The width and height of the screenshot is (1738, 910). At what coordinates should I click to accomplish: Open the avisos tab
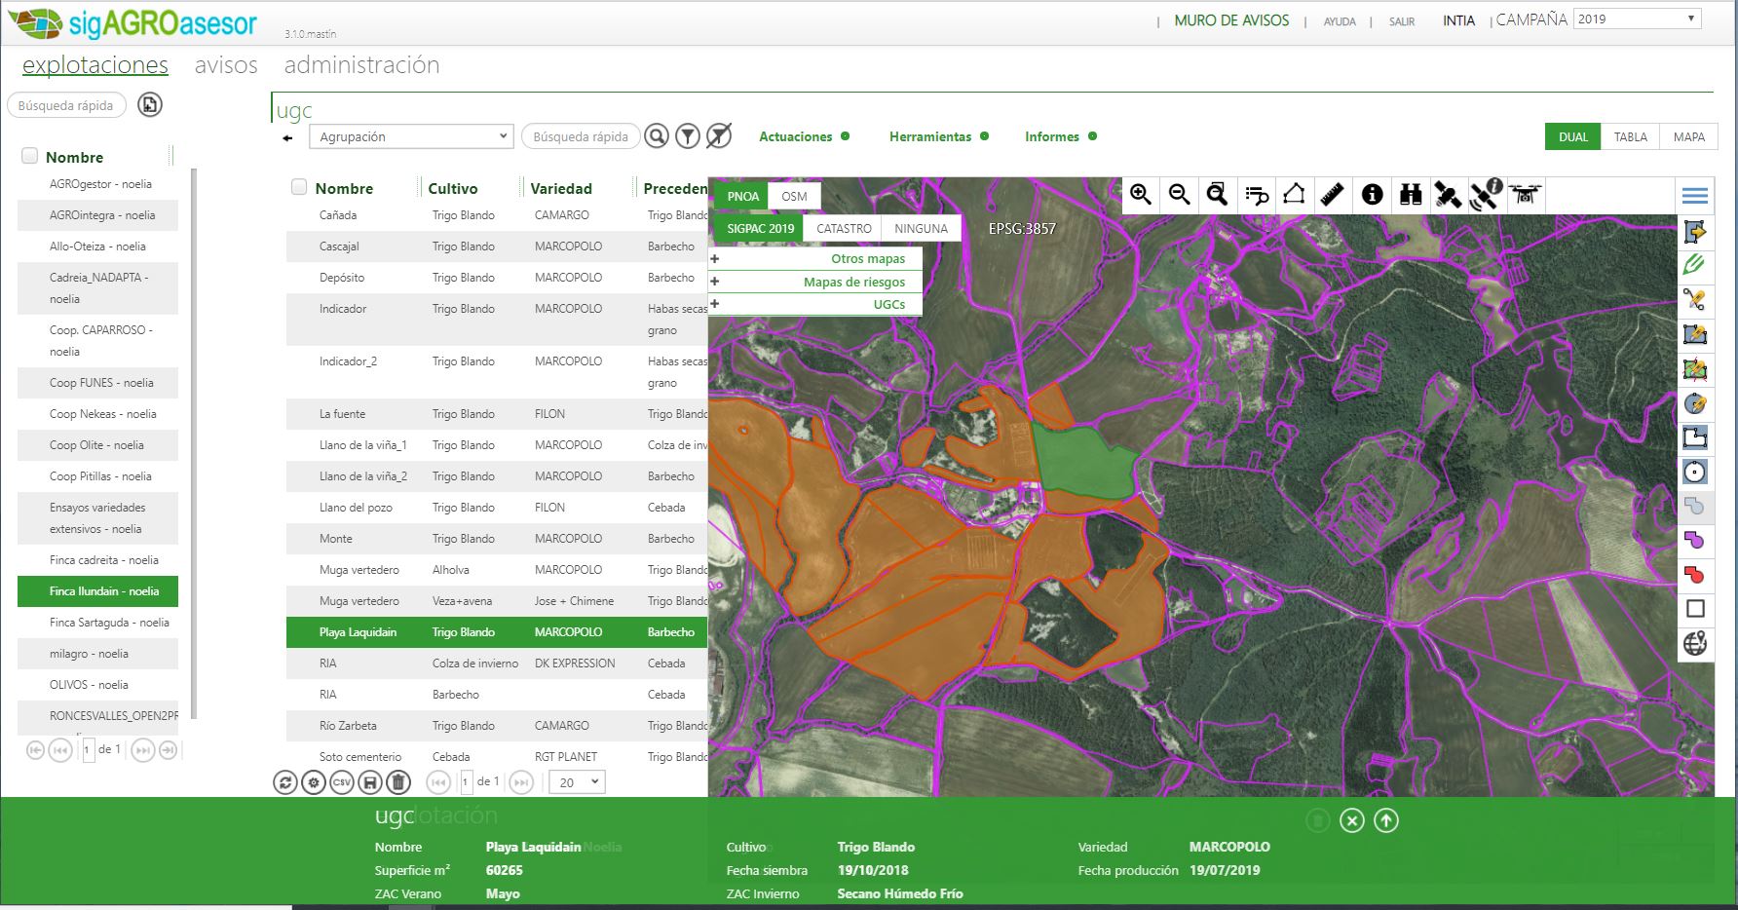226,65
